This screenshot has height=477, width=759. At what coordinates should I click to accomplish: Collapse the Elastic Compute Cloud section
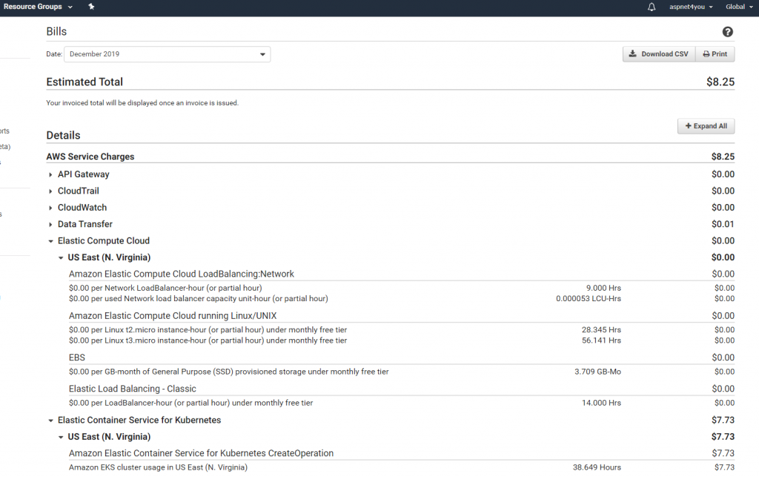tap(50, 240)
